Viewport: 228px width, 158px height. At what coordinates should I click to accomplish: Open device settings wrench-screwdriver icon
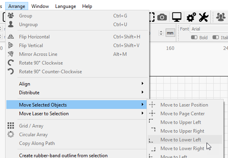click(x=203, y=17)
